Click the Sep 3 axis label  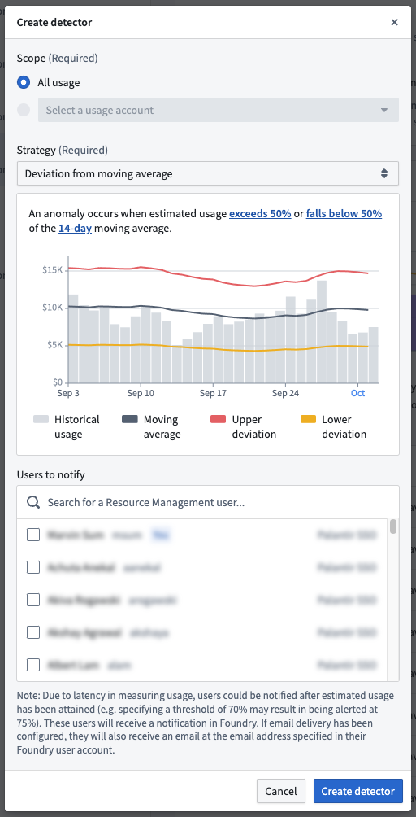(68, 393)
